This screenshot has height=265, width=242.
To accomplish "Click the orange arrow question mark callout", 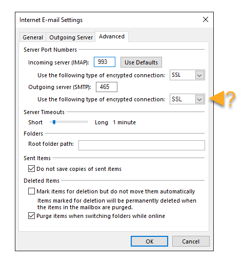I will pyautogui.click(x=223, y=99).
